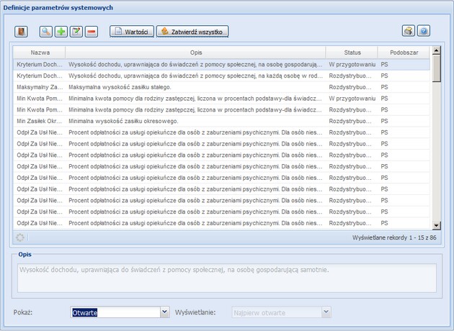The image size is (454, 331).
Task: Delete parameter with red minus icon
Action: click(92, 32)
